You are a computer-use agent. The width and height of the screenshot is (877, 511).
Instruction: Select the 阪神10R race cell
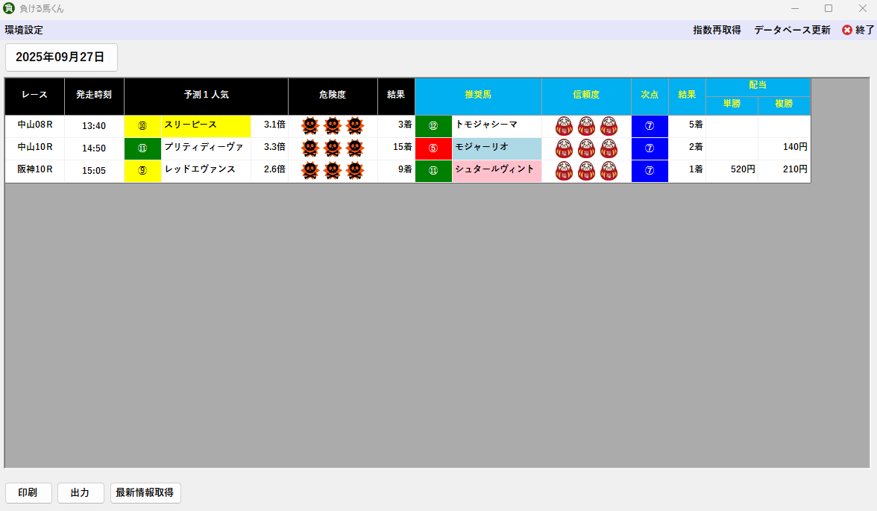34,170
